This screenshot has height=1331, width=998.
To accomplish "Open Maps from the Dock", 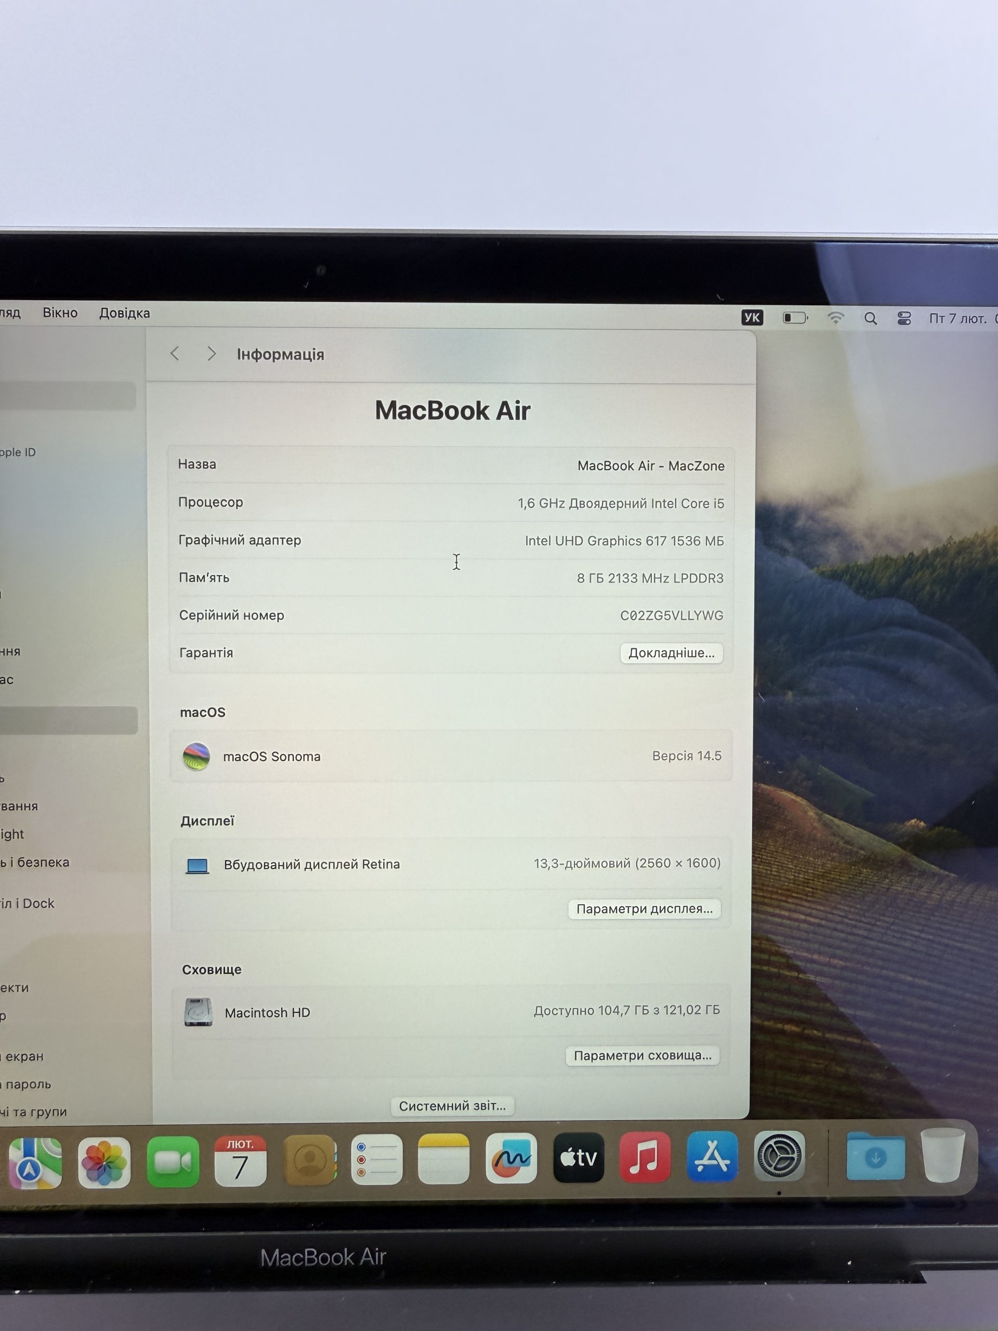I will pyautogui.click(x=35, y=1163).
